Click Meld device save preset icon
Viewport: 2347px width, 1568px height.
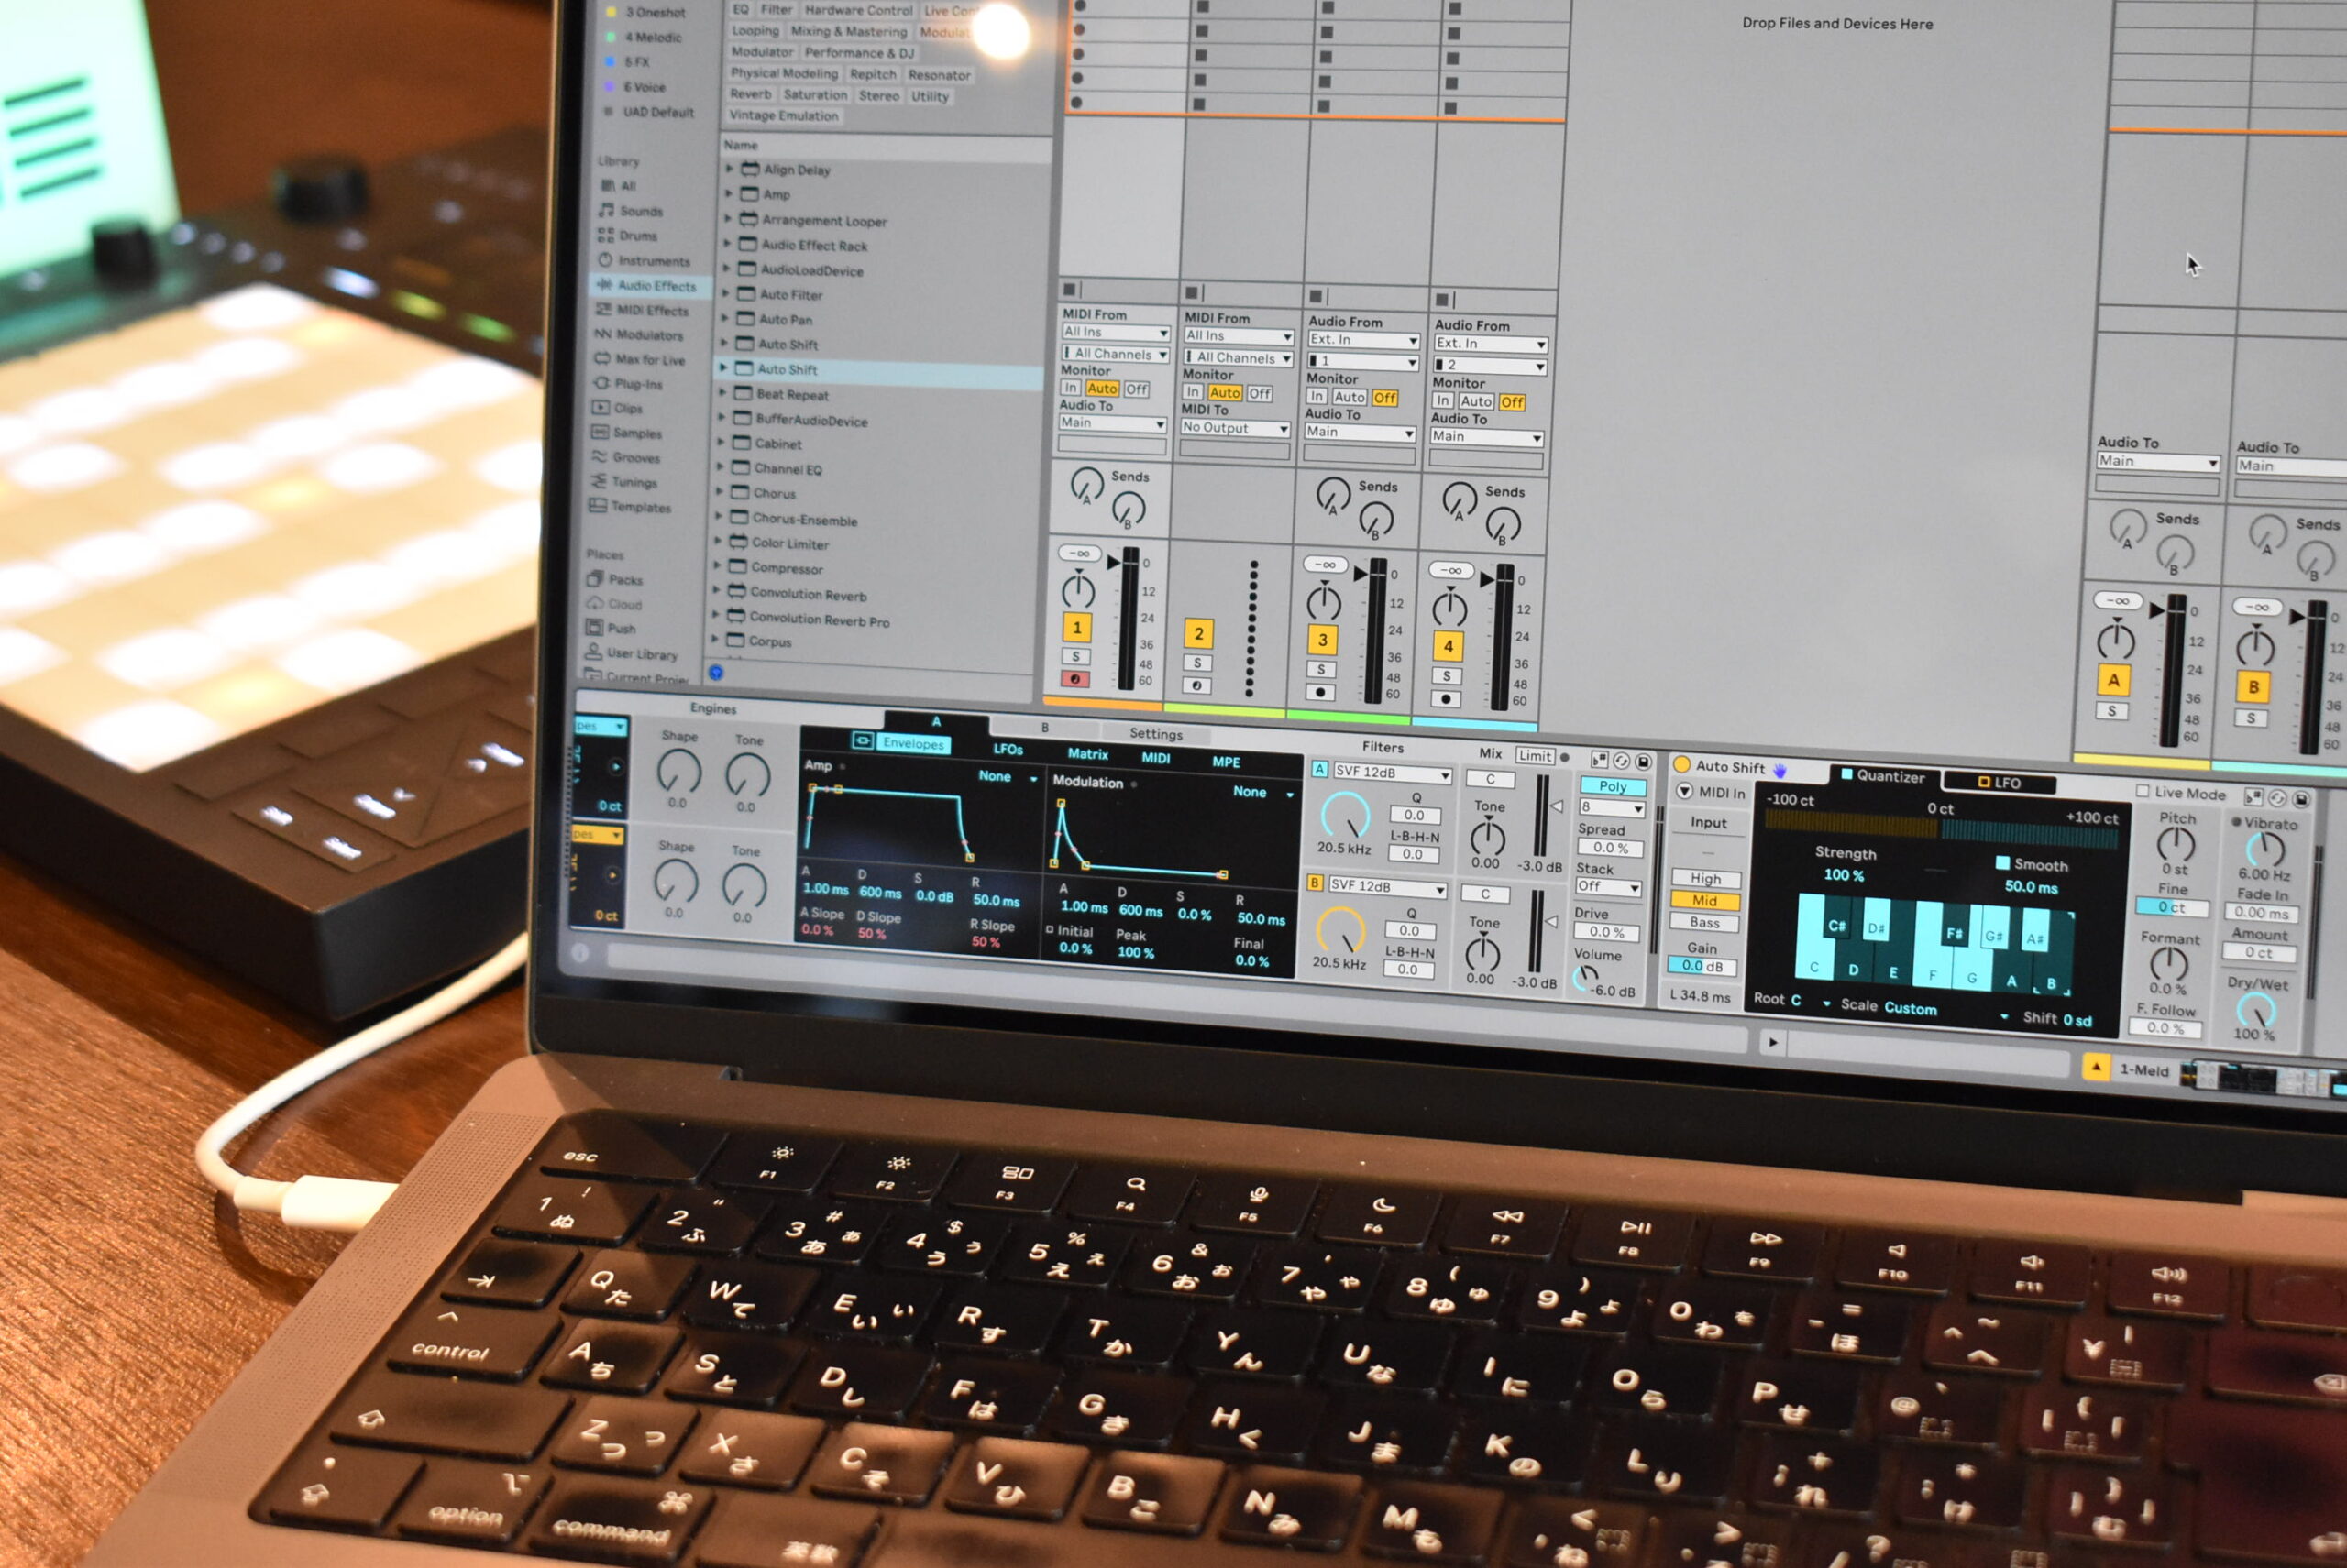tap(1643, 761)
